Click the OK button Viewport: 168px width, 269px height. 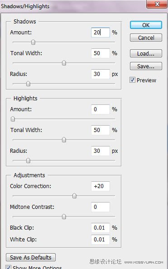[146, 25]
